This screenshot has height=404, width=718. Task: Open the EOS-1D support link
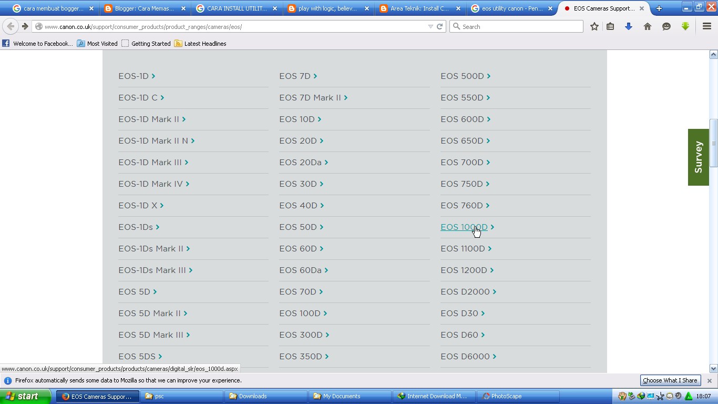point(137,76)
